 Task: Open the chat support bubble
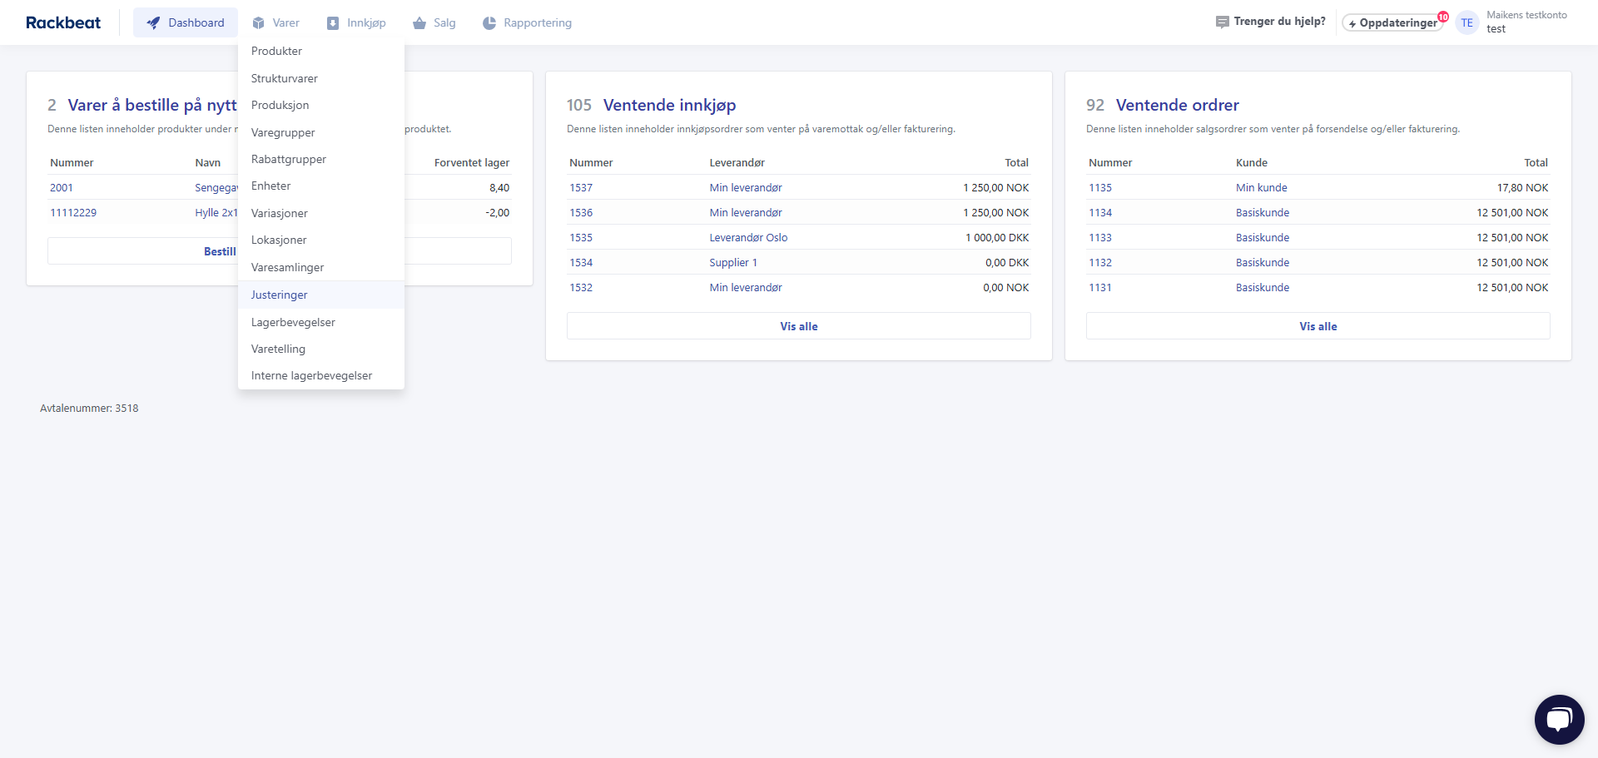(1558, 719)
